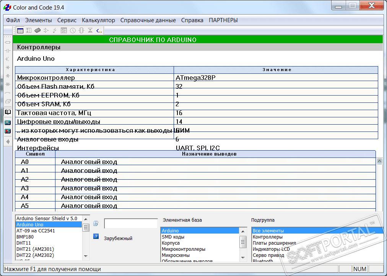Select Платы расширения in Подгруппа list
The image size is (387, 276).
click(319, 243)
